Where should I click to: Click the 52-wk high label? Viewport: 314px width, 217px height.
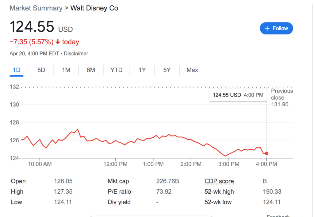coord(219,191)
